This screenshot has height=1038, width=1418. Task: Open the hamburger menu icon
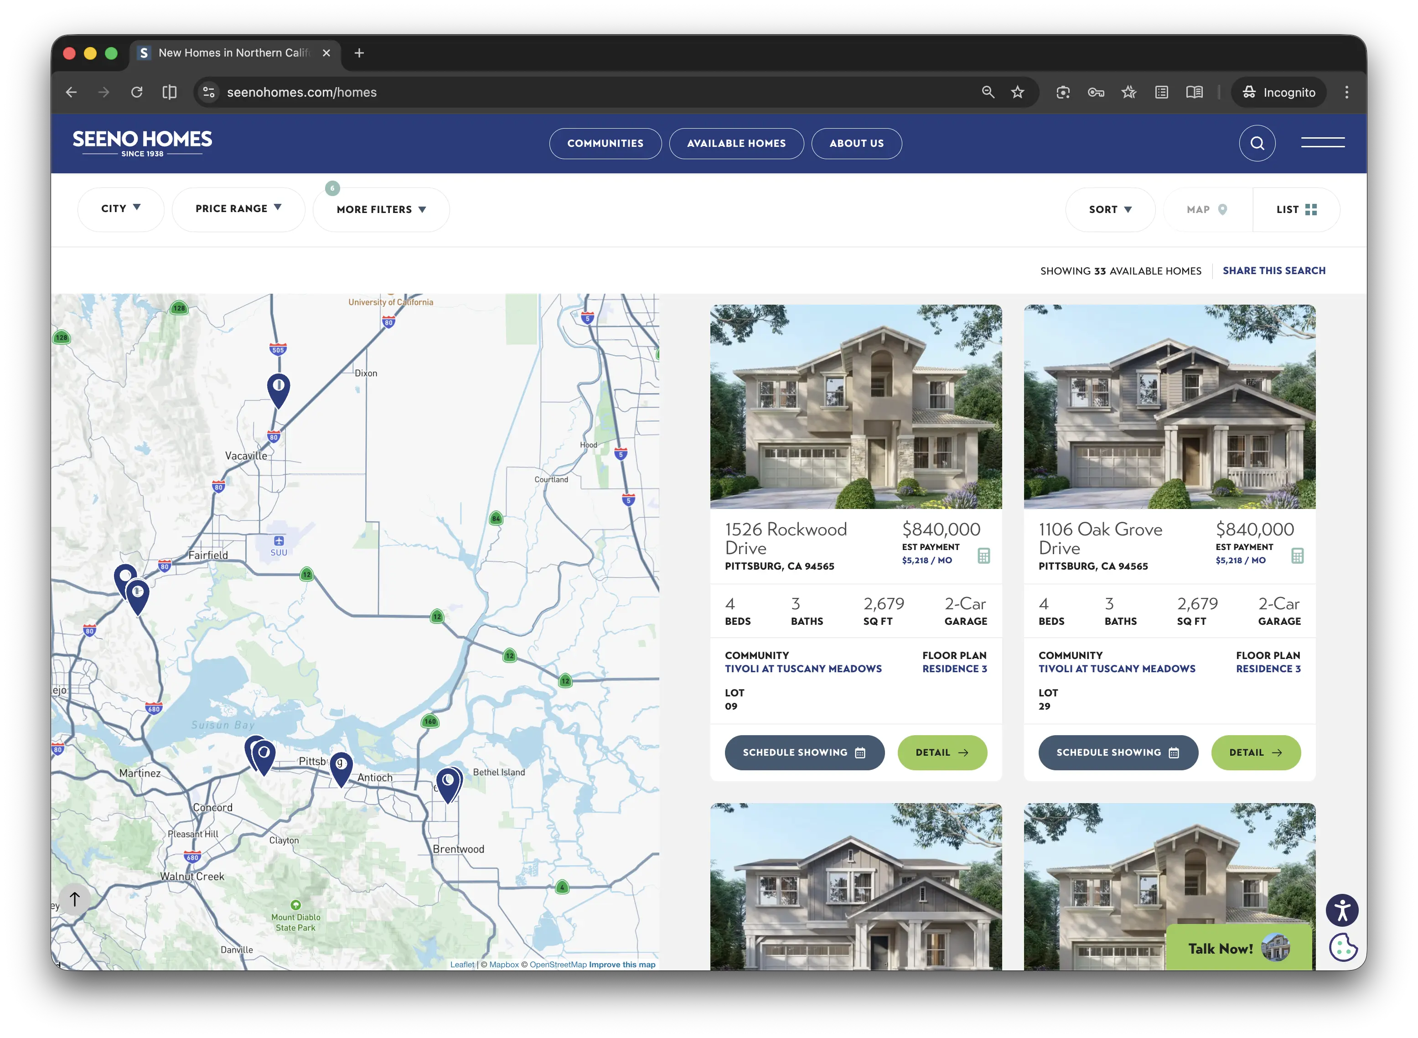1322,143
